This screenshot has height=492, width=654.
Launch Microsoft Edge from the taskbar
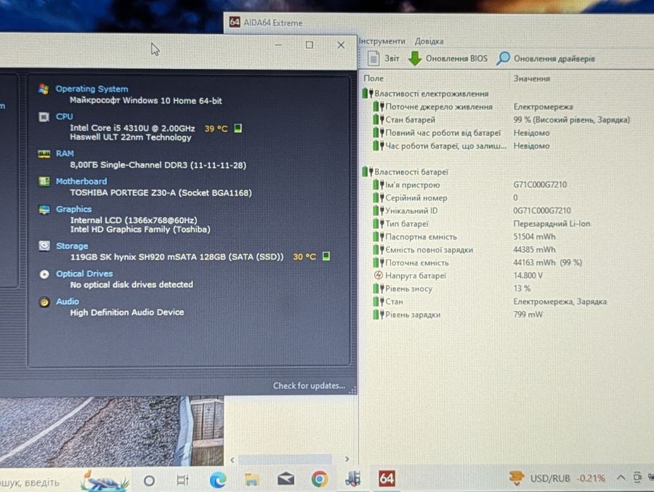coord(218,480)
